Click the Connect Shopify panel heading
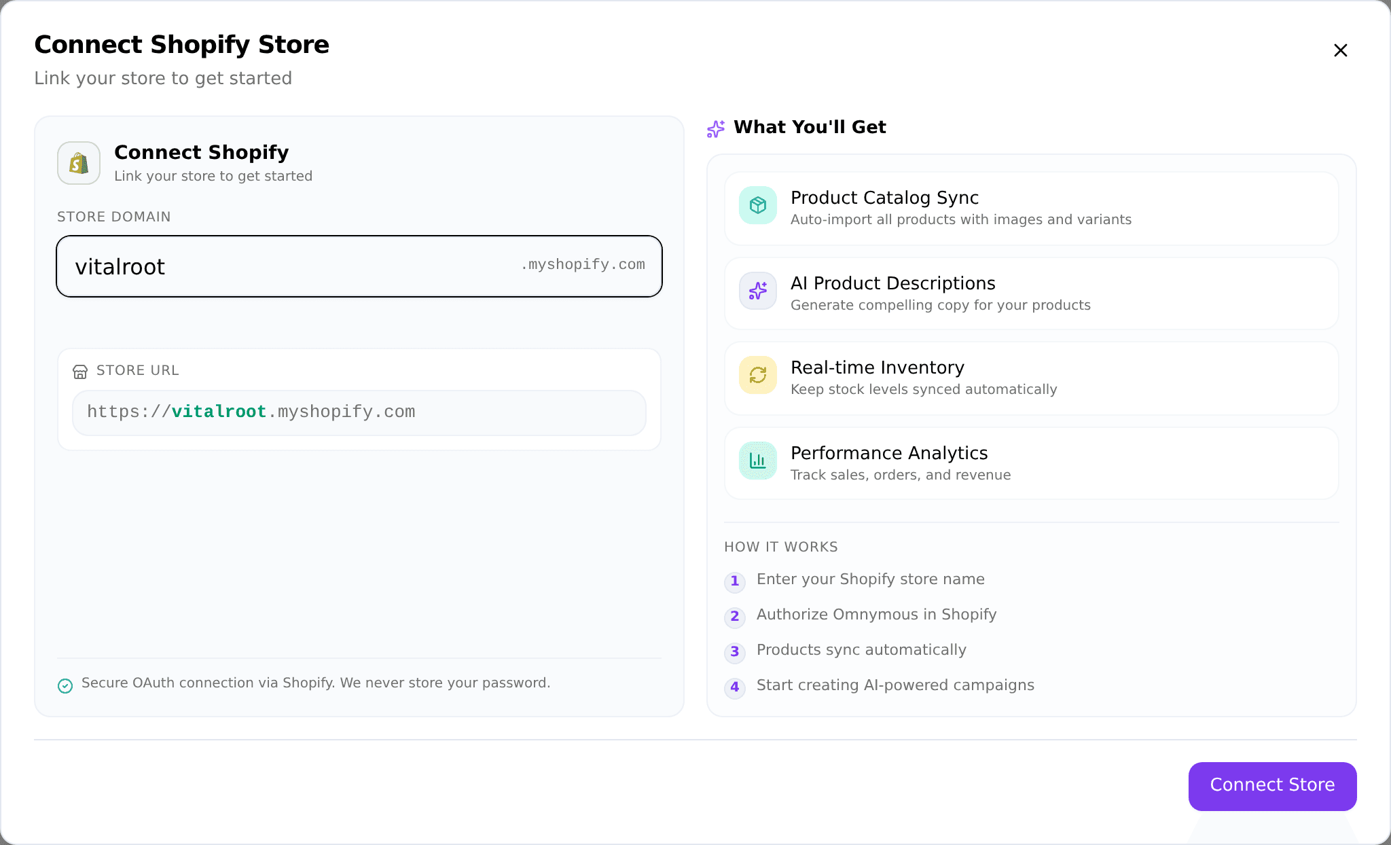Image resolution: width=1391 pixels, height=845 pixels. pos(201,152)
